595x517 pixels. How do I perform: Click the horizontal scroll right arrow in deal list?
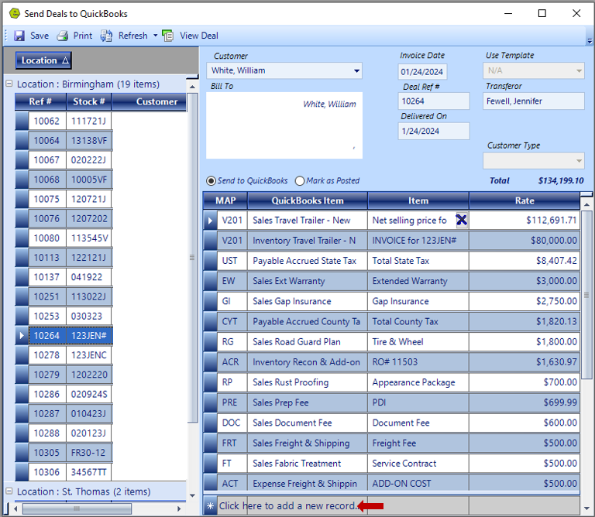tap(179, 508)
